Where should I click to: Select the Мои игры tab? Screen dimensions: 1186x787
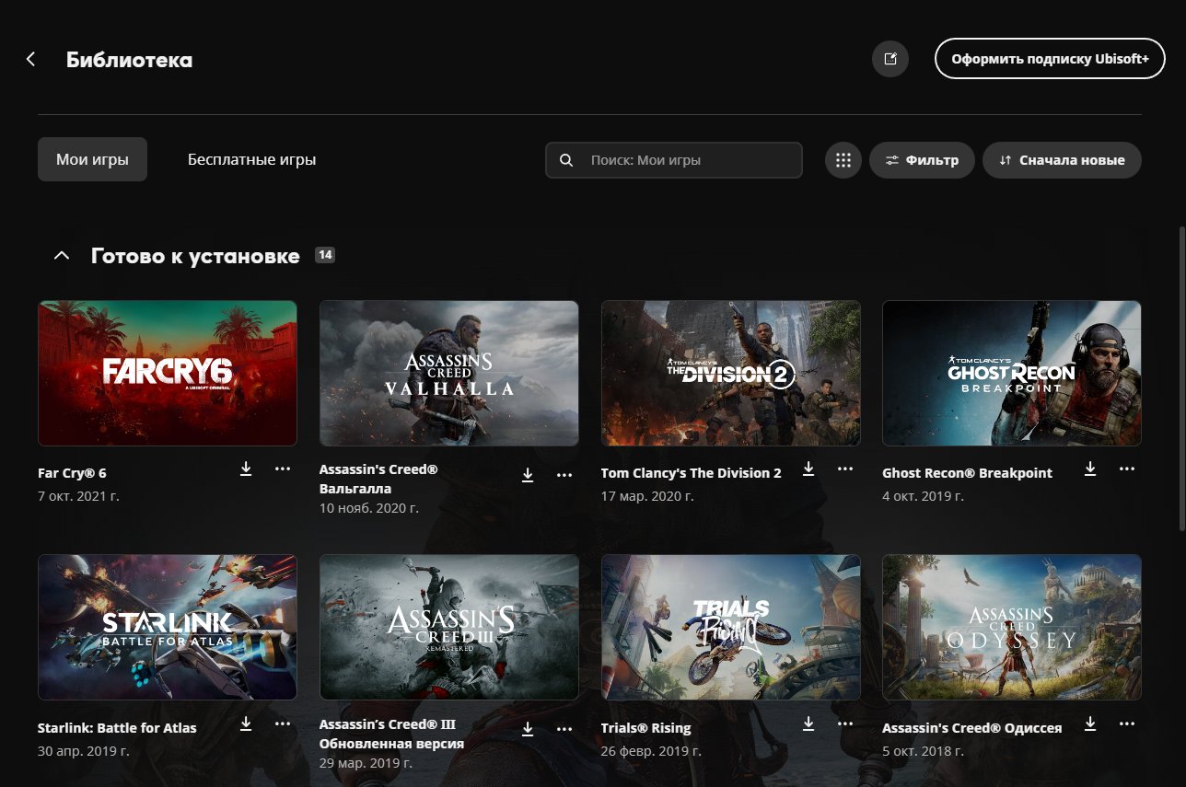coord(92,160)
